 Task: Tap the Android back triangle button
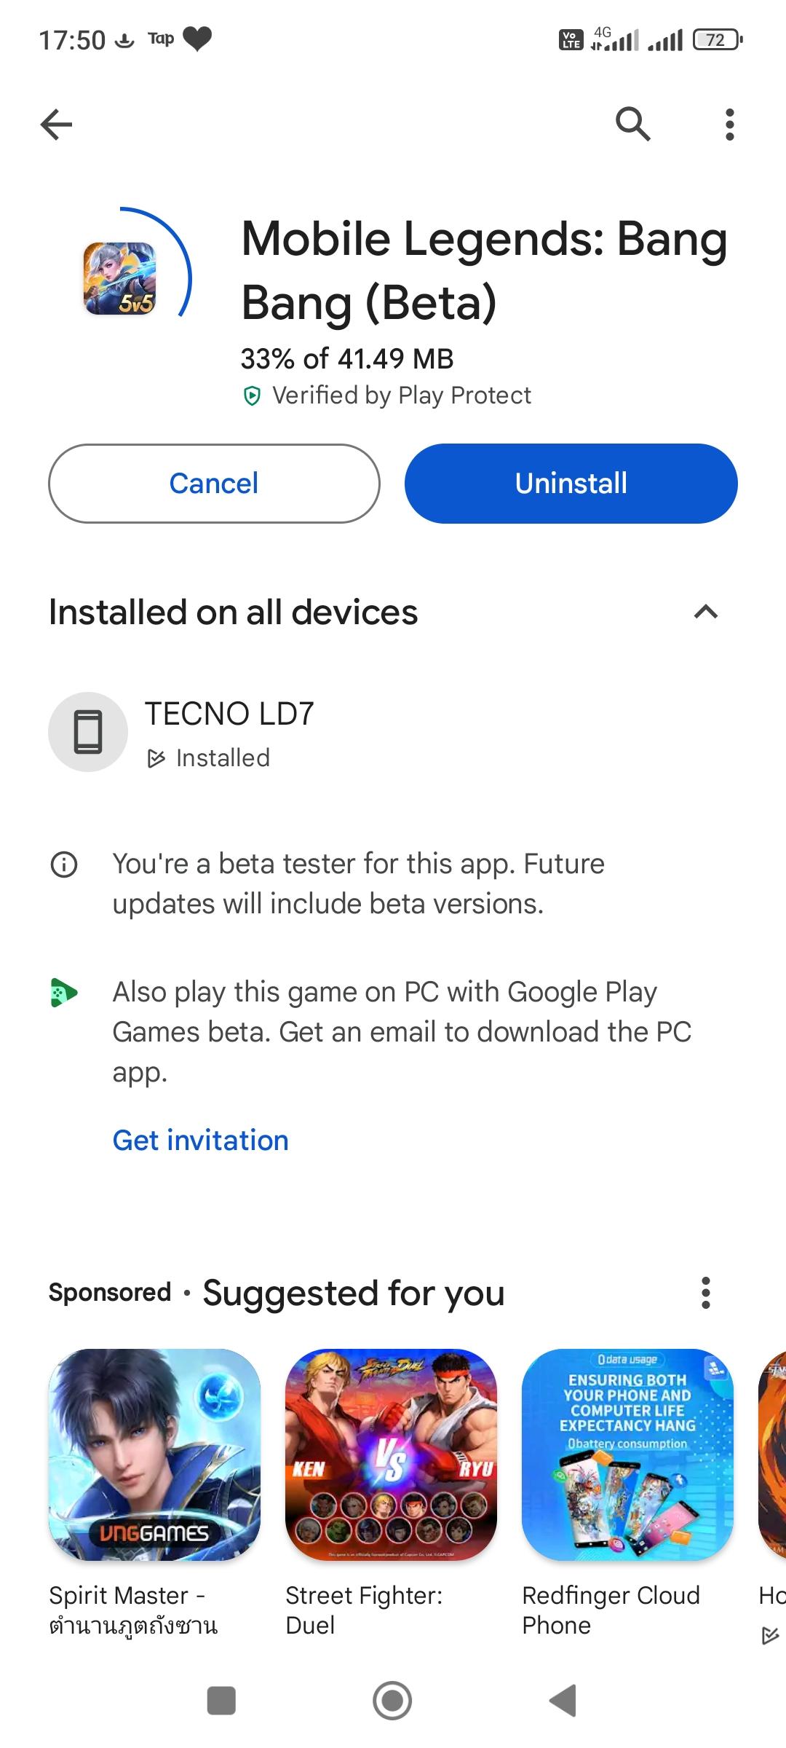point(563,1701)
